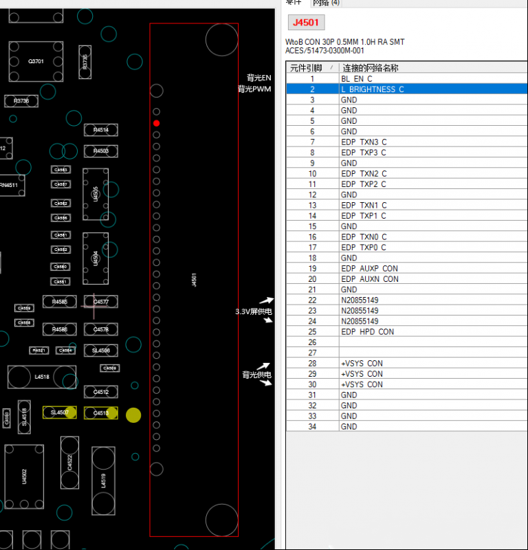The height and width of the screenshot is (550, 528).
Task: Click the yellow highlighted C4513 capacitor
Action: tap(101, 413)
